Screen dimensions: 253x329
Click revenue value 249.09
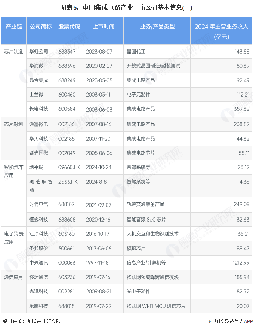tap(242, 204)
